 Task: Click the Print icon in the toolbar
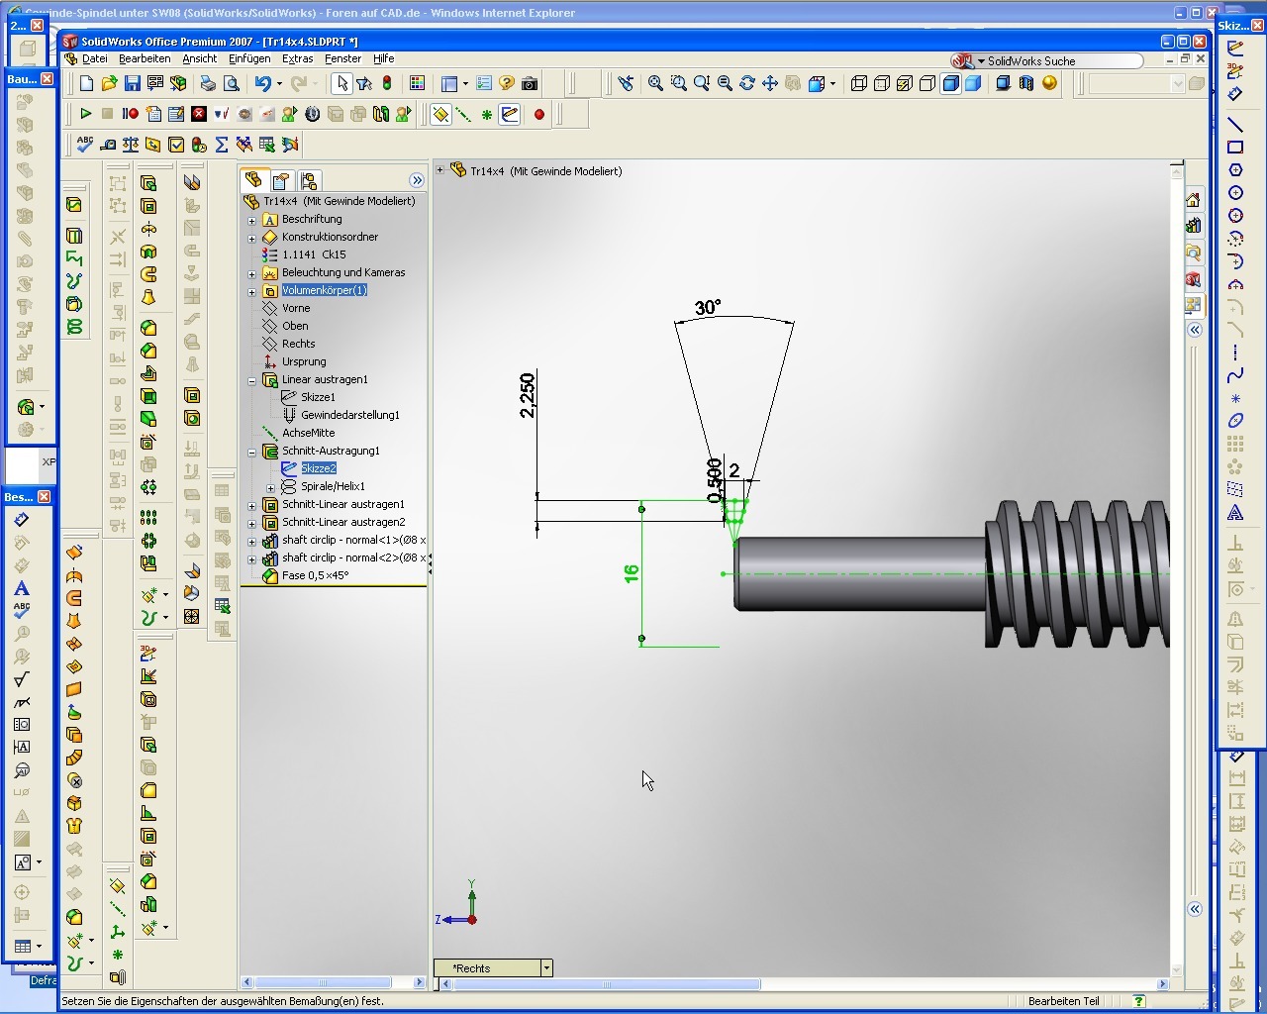pyautogui.click(x=208, y=84)
